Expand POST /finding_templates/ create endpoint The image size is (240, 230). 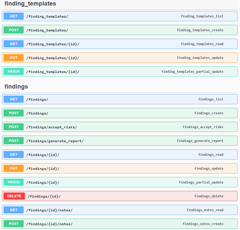(x=47, y=30)
